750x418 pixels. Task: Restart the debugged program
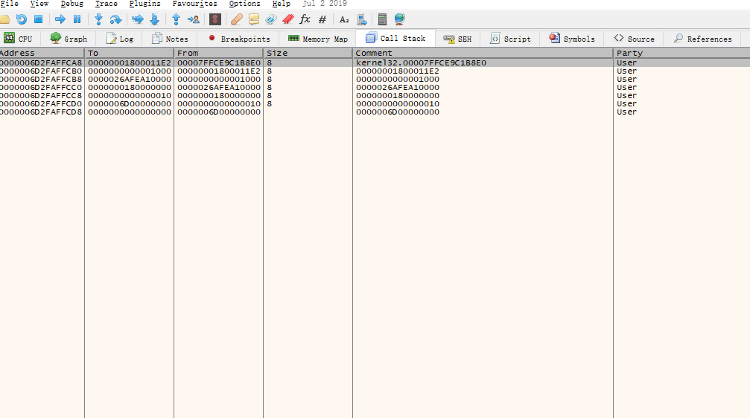click(22, 19)
